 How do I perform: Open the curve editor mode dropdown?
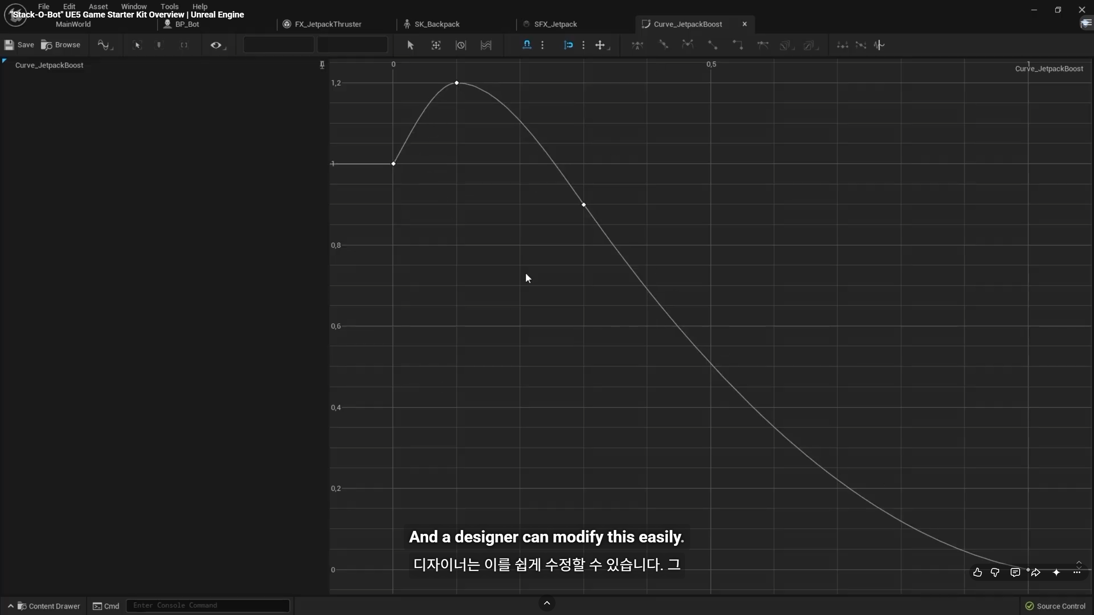(105, 45)
